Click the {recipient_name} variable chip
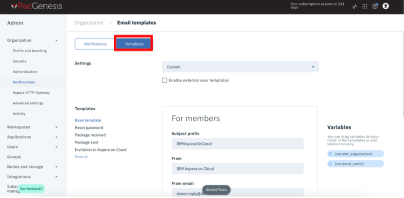404x198 pixels. pyautogui.click(x=355, y=164)
